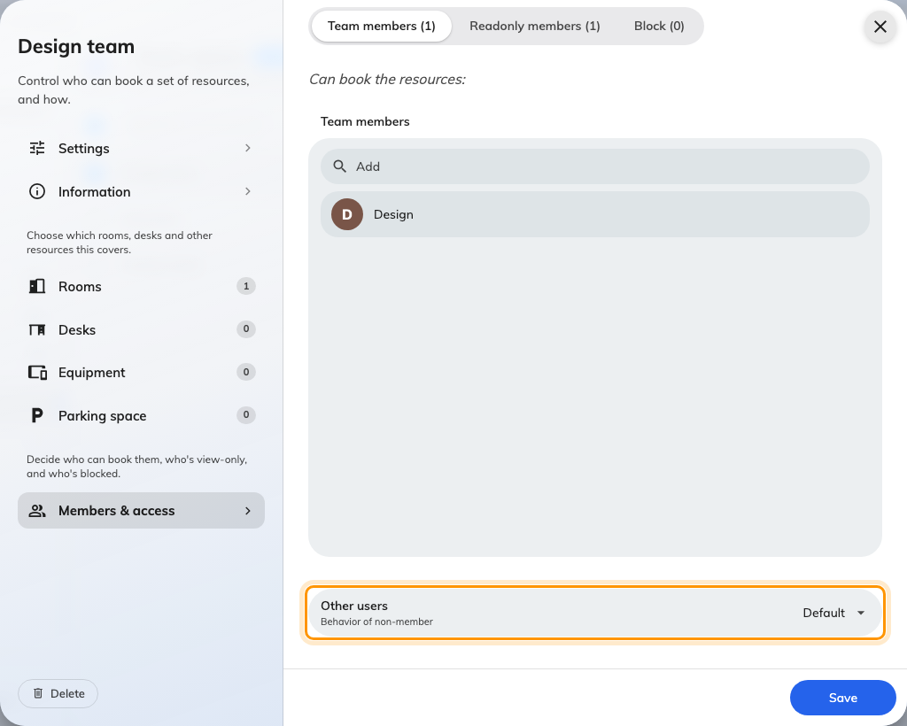Click the 'Team members' section heading
Image resolution: width=907 pixels, height=726 pixels.
click(365, 121)
